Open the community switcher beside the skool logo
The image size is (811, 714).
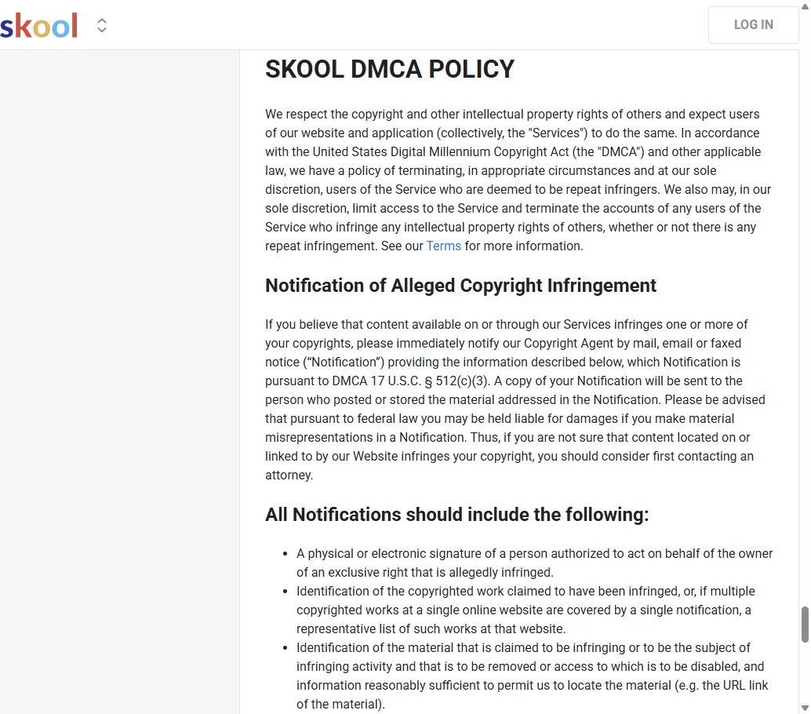(102, 24)
